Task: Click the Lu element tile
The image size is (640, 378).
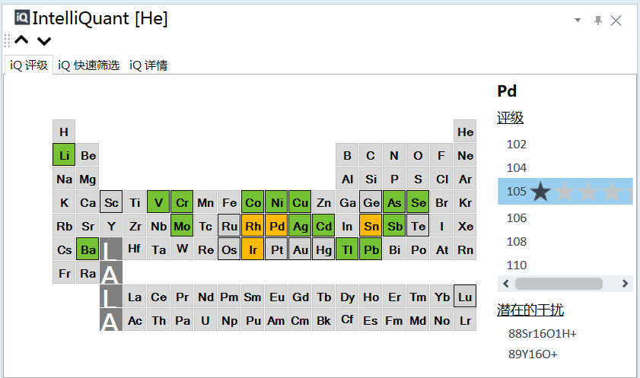Action: pyautogui.click(x=465, y=297)
